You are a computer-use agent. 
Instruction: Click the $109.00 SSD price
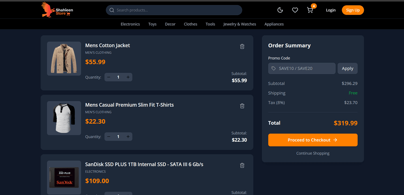(x=97, y=181)
